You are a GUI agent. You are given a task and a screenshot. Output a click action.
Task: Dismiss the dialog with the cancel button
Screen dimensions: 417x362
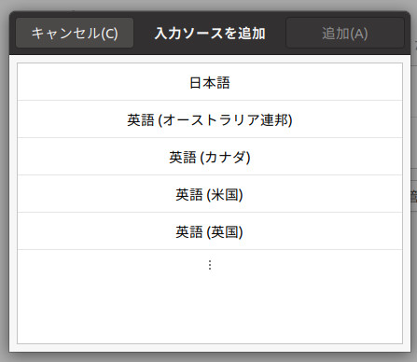click(x=75, y=33)
